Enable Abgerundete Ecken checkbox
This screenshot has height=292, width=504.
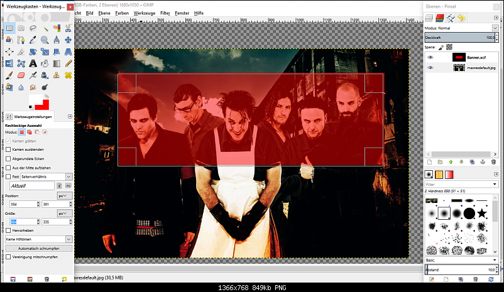[8, 159]
